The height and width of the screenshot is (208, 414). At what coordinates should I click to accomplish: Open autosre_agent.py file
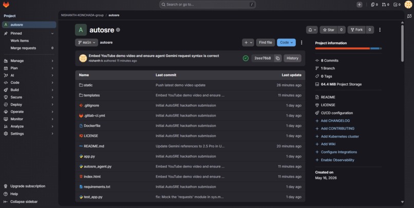(x=98, y=166)
